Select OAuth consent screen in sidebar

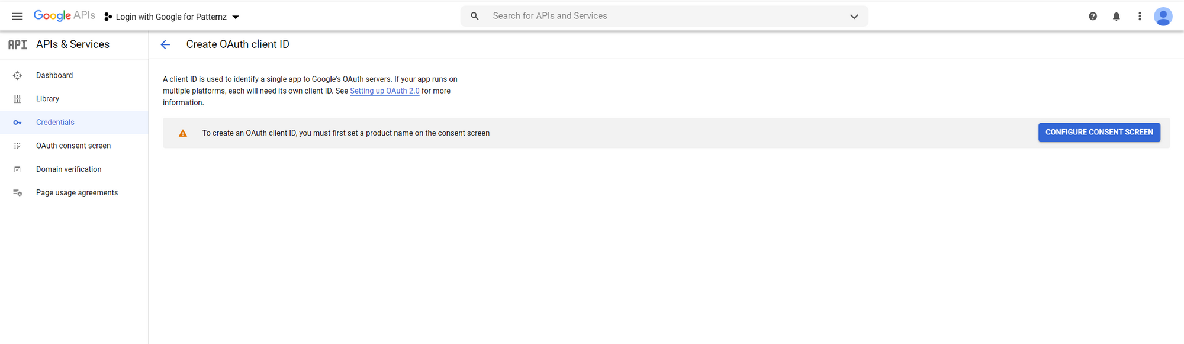(x=73, y=146)
